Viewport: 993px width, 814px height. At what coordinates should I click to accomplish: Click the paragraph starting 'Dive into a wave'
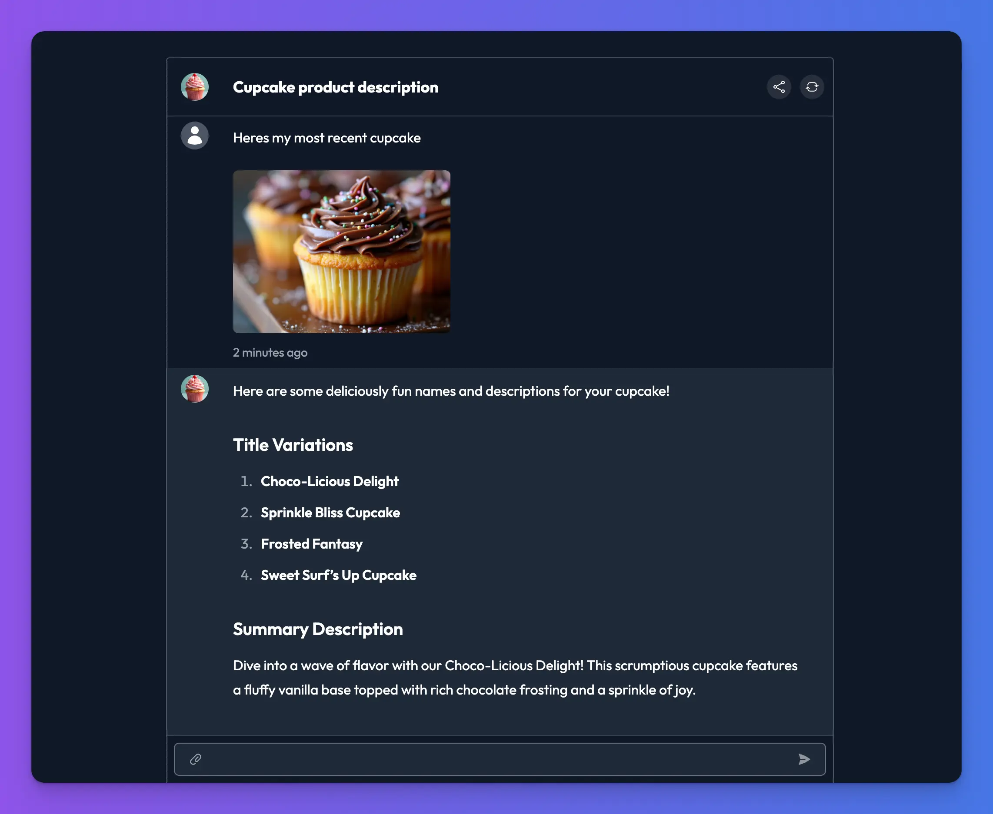[x=515, y=678]
